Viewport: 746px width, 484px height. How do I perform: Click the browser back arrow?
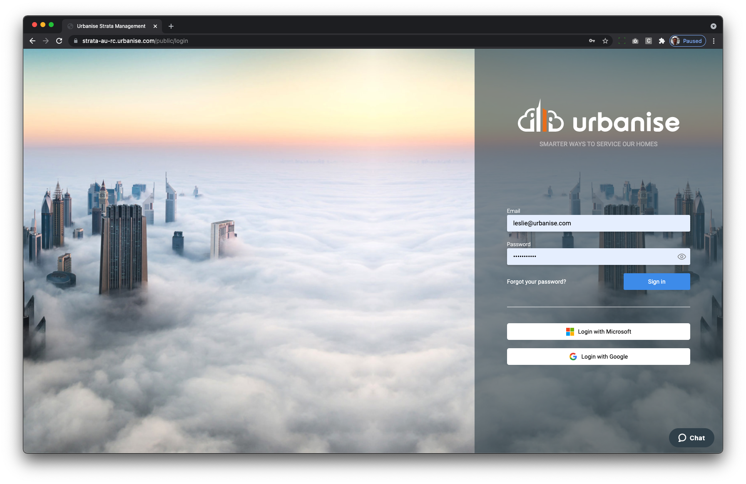coord(32,41)
